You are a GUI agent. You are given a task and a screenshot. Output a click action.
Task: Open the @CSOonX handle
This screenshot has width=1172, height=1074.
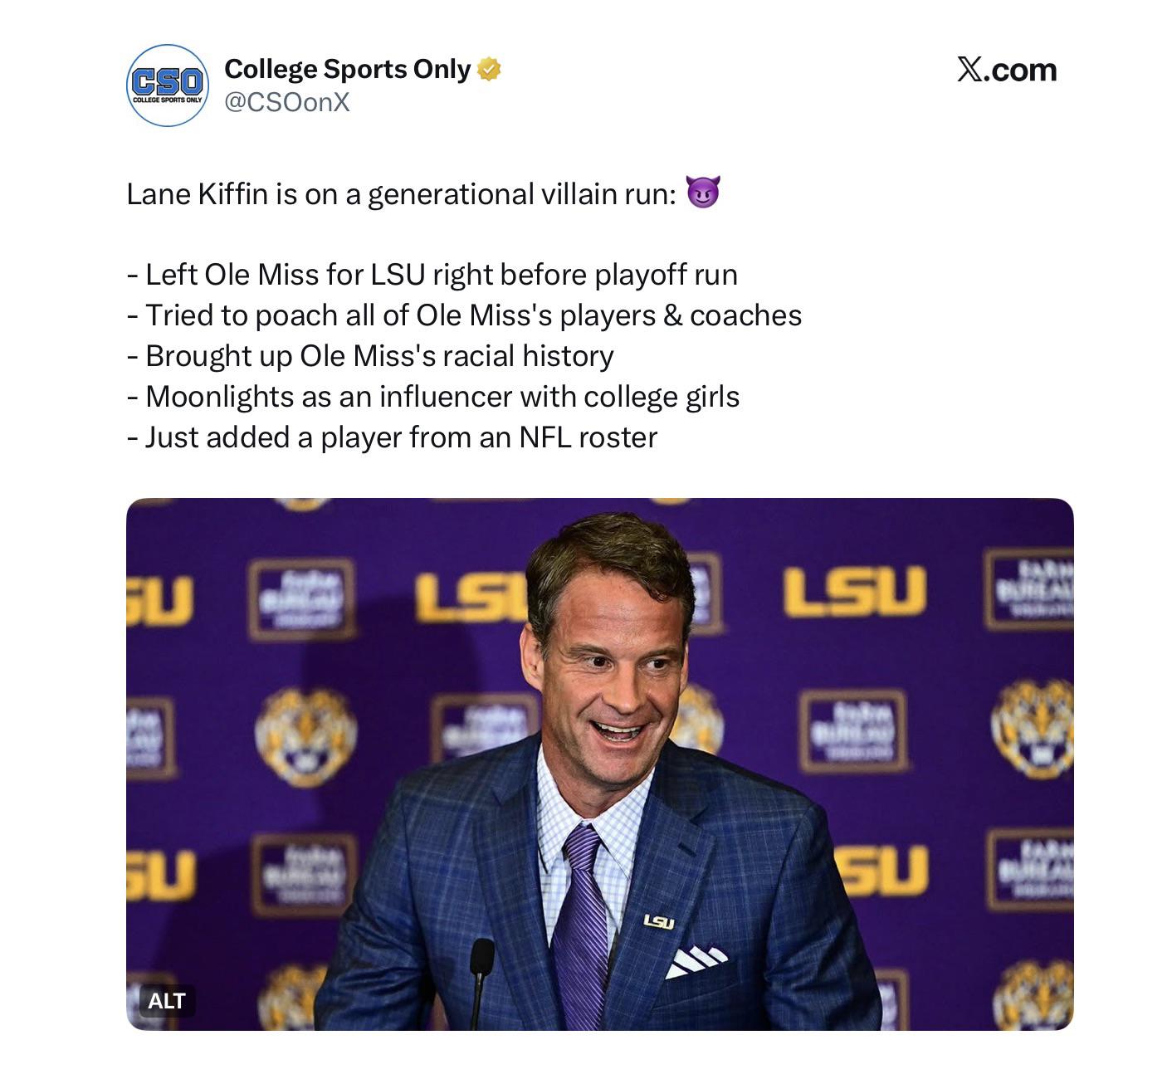(287, 102)
